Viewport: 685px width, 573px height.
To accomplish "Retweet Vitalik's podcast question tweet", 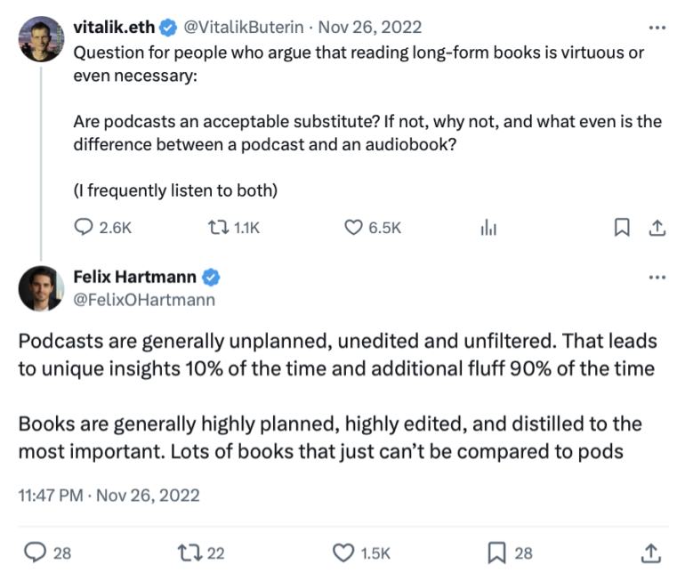I will 217,228.
